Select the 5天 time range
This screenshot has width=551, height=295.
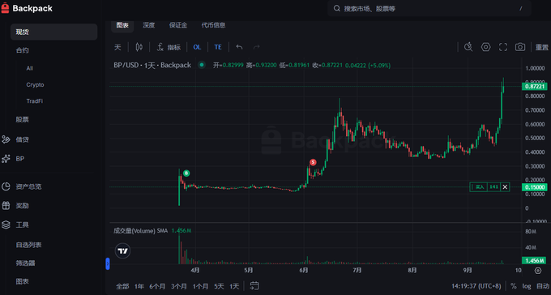pos(219,287)
